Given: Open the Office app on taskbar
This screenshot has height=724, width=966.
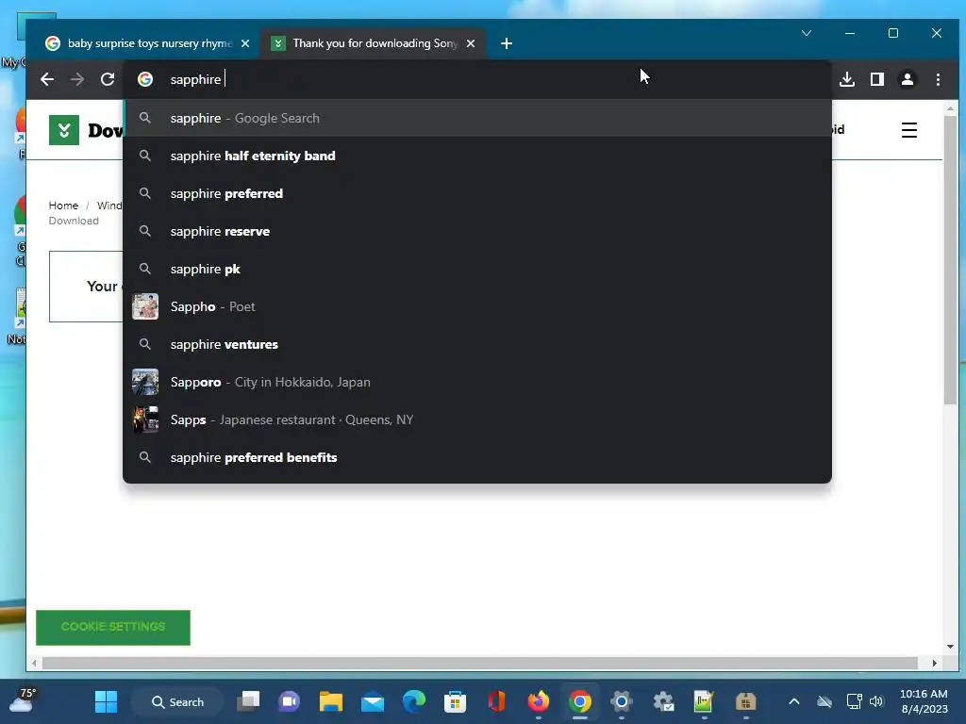Looking at the screenshot, I should point(496,701).
